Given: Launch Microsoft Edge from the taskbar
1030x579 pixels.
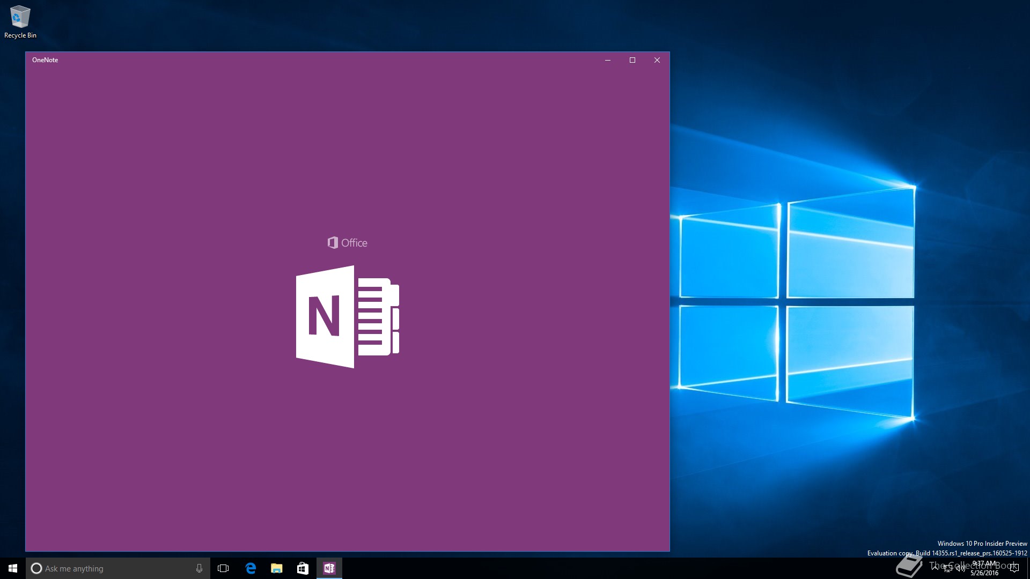Looking at the screenshot, I should pos(251,568).
